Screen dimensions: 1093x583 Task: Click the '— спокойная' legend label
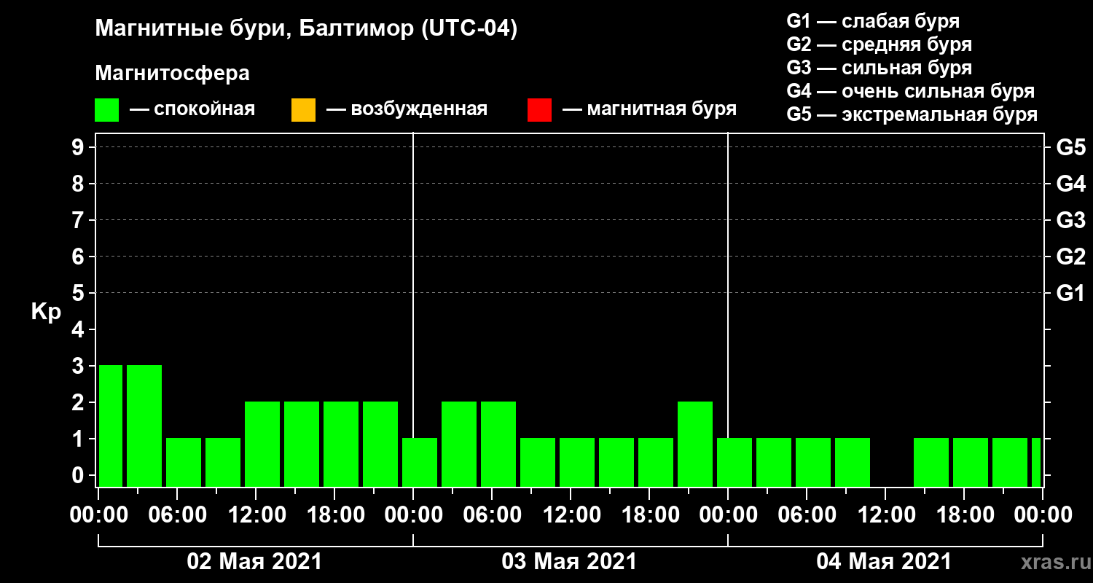coord(192,109)
